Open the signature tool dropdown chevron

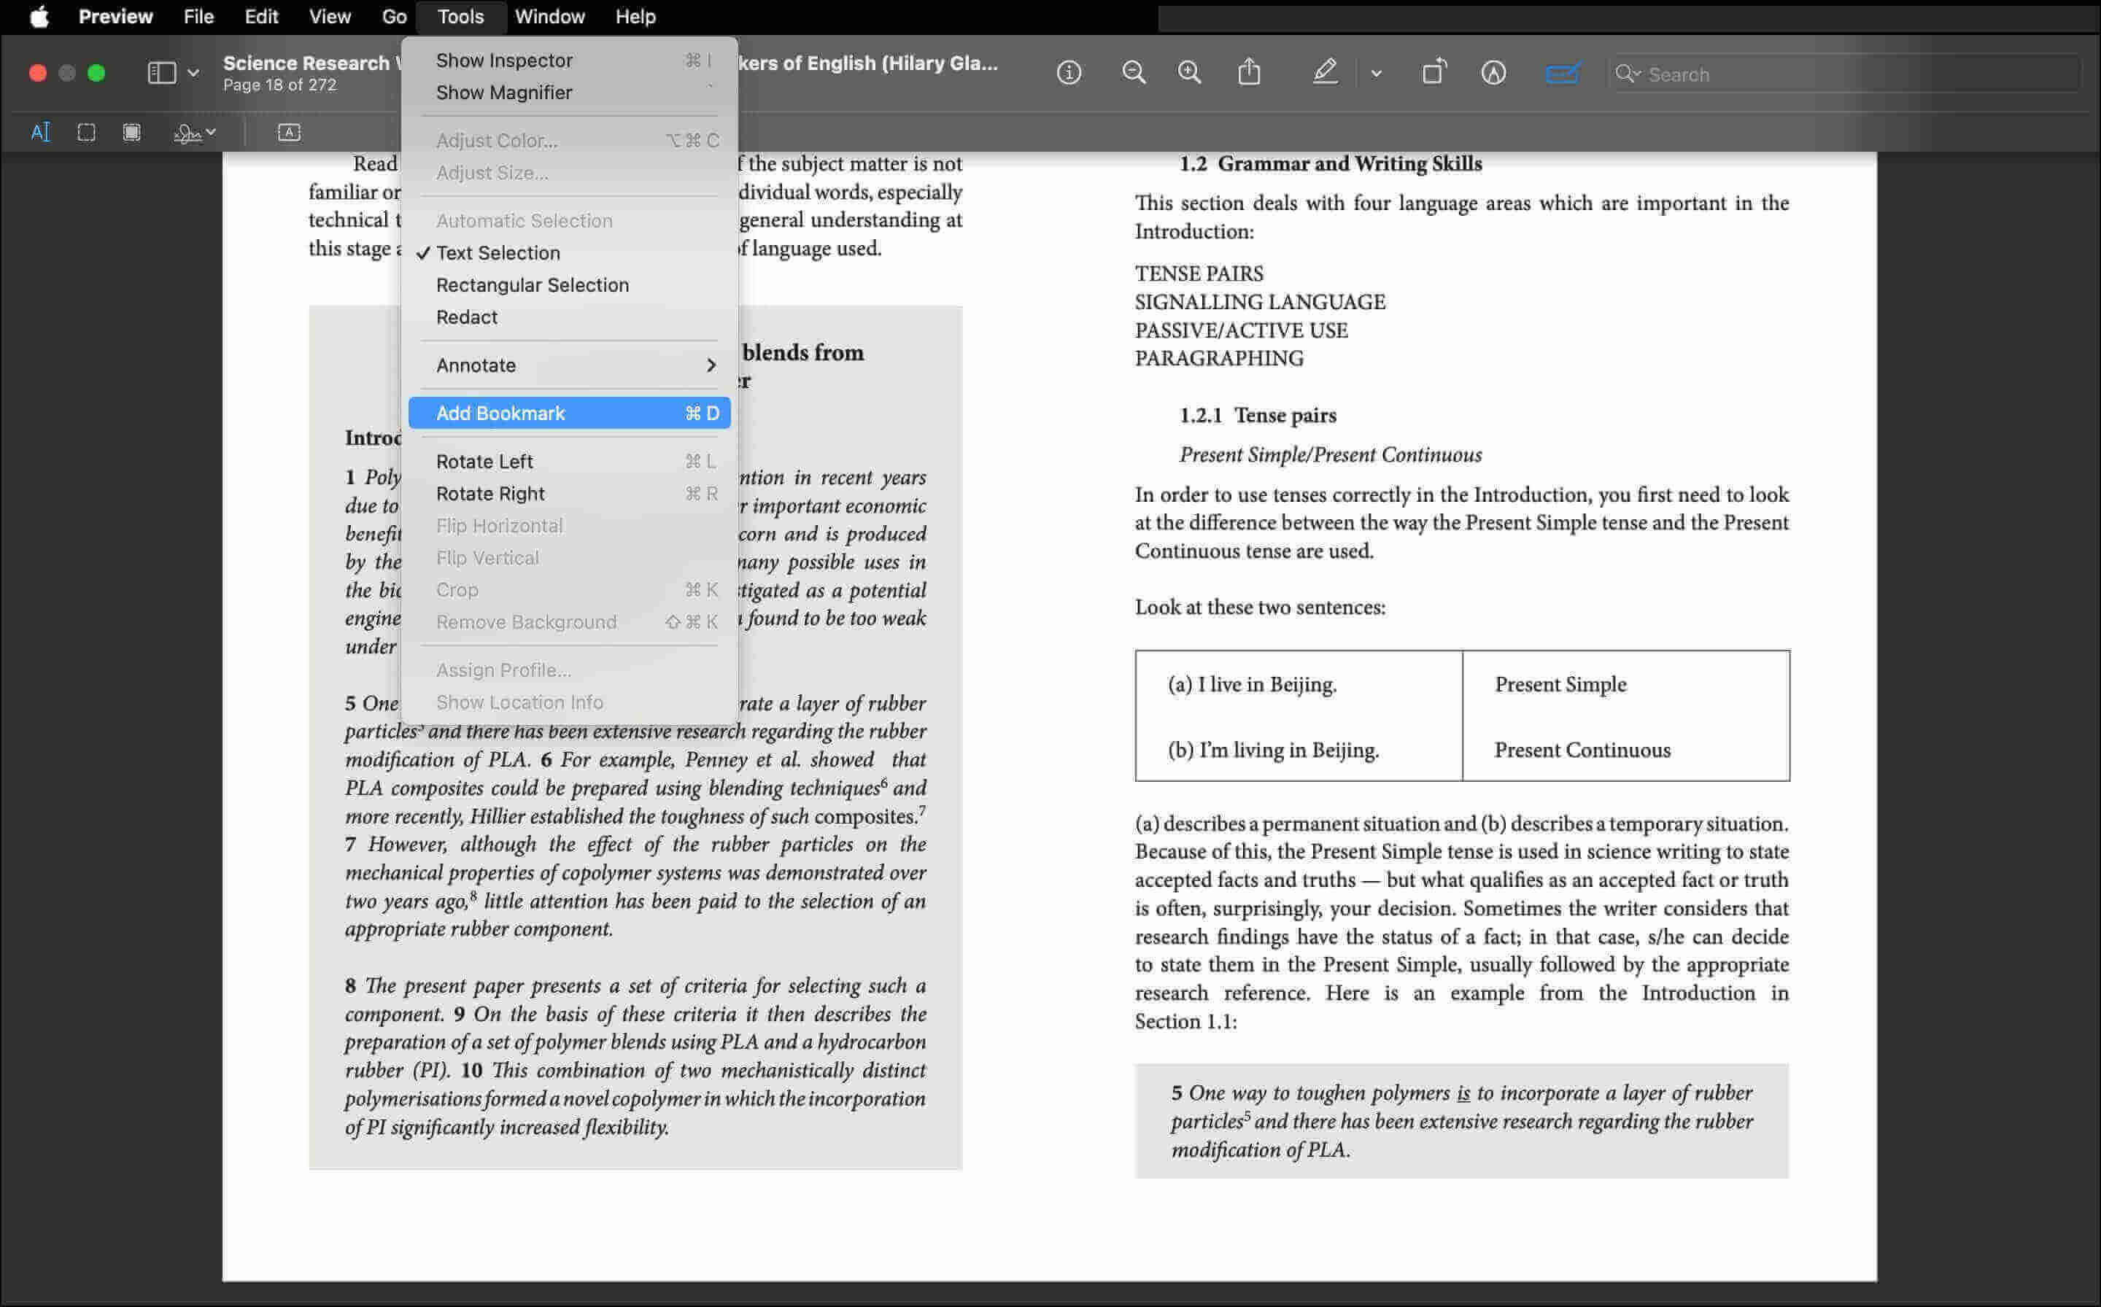pos(209,131)
